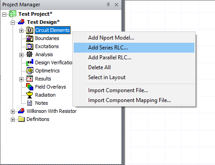Choose Delete All from context menu
215x165 pixels.
[134, 67]
